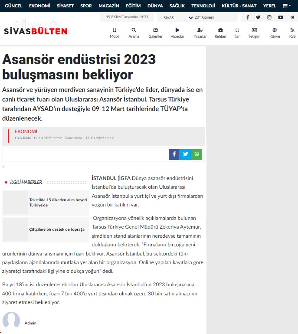
Task: Click thumbnail beside 'Tekstilde 15 ülkeden' news
Action: click(x=15, y=203)
